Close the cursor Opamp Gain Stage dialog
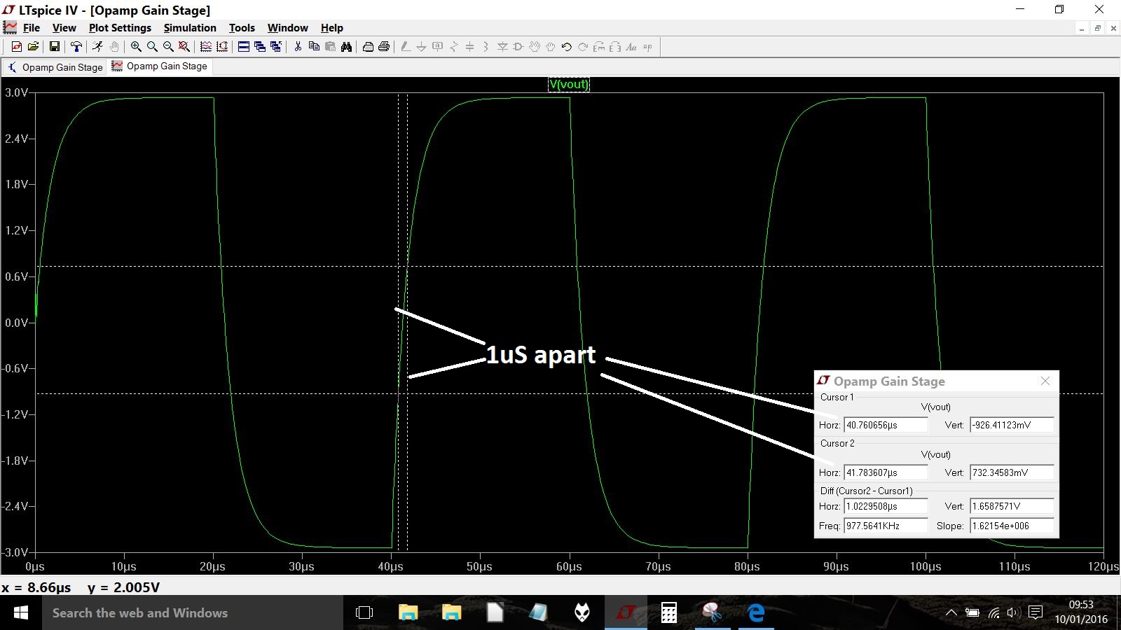 pos(1045,381)
